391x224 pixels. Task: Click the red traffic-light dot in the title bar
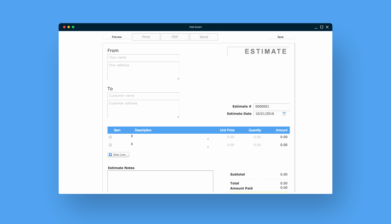point(64,27)
